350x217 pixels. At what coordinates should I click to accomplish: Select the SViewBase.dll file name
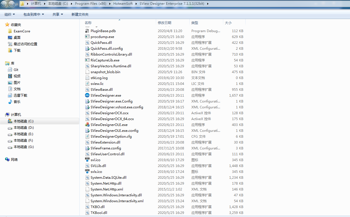pyautogui.click(x=102, y=89)
